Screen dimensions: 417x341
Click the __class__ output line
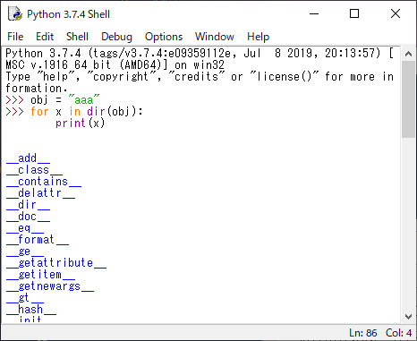pyautogui.click(x=34, y=170)
